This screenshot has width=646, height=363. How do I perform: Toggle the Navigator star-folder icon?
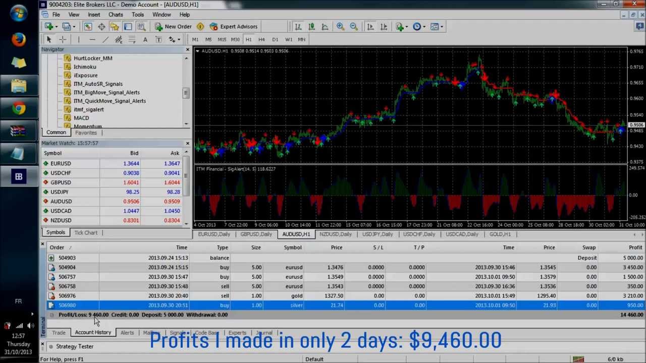point(115,26)
